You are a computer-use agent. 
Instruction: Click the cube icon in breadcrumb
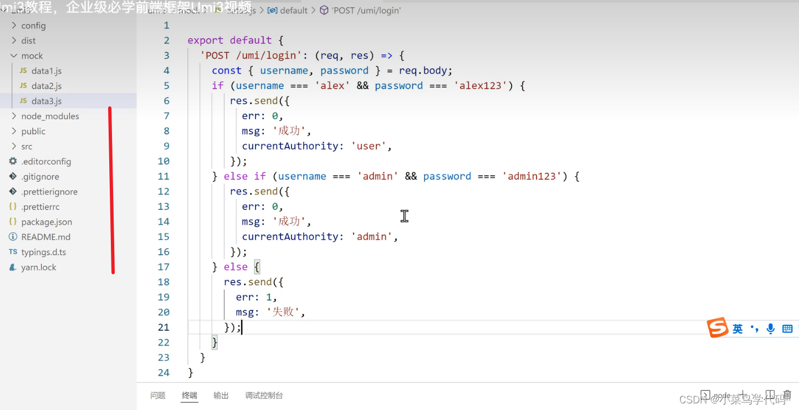(324, 11)
